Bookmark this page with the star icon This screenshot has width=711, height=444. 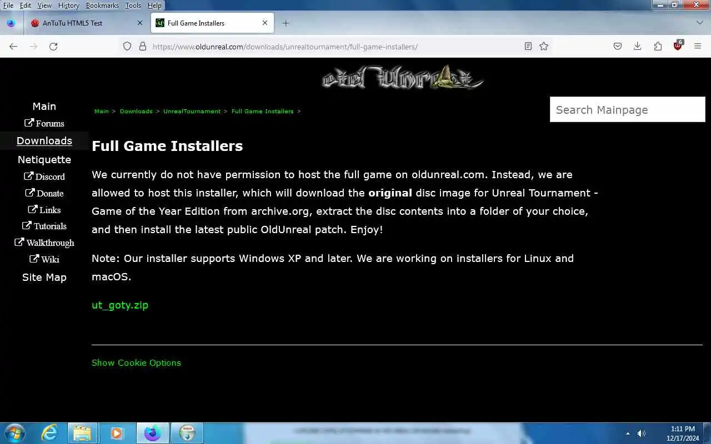coord(544,47)
